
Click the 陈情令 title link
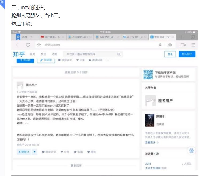[x=160, y=116]
